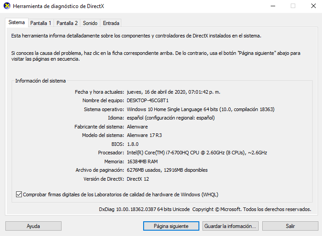Click the window title 'Herramienta de diagnóstico de DirectX'
The height and width of the screenshot is (236, 322).
tap(58, 6)
